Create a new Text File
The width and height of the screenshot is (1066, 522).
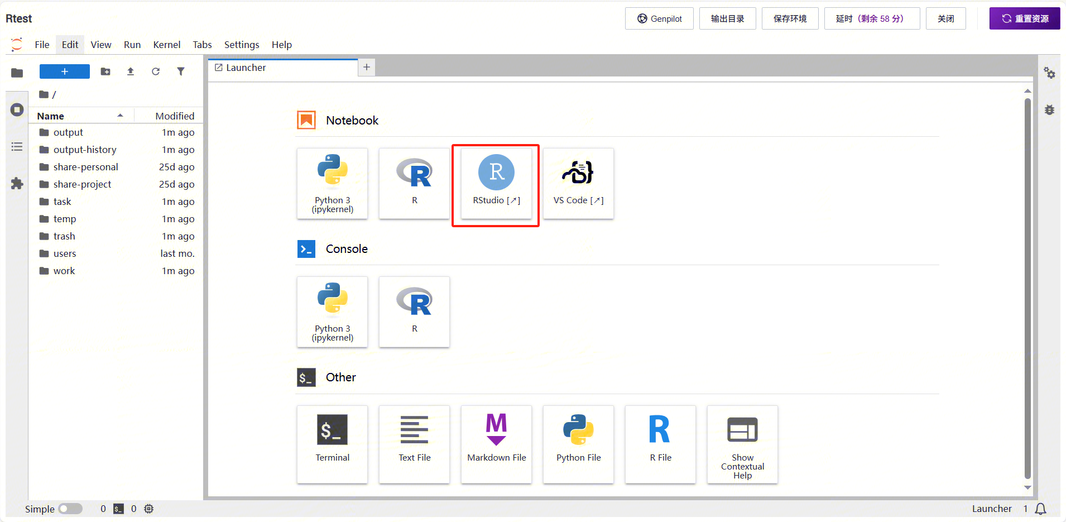pos(414,444)
